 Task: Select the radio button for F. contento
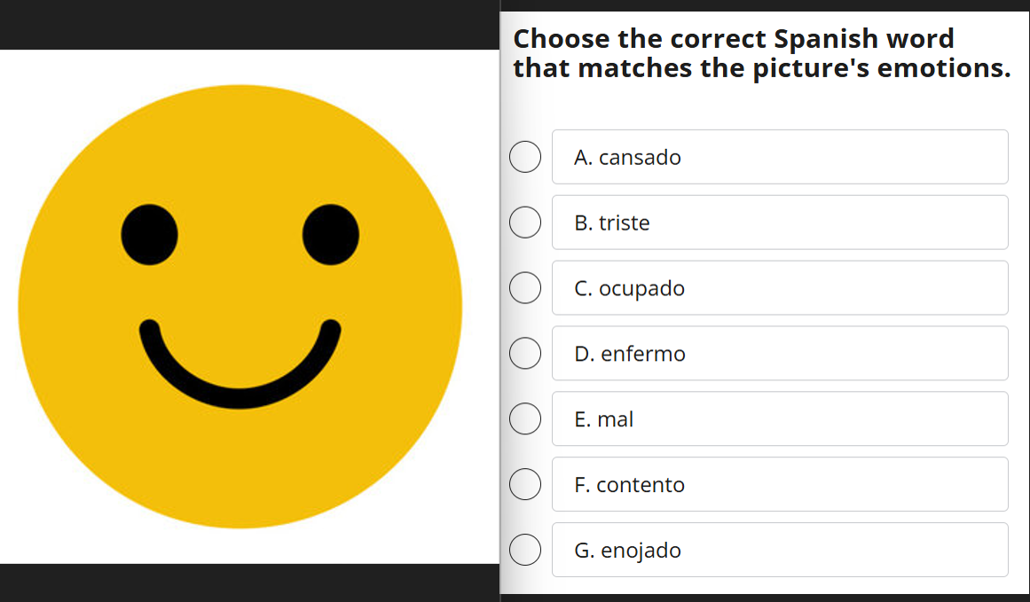(x=525, y=484)
